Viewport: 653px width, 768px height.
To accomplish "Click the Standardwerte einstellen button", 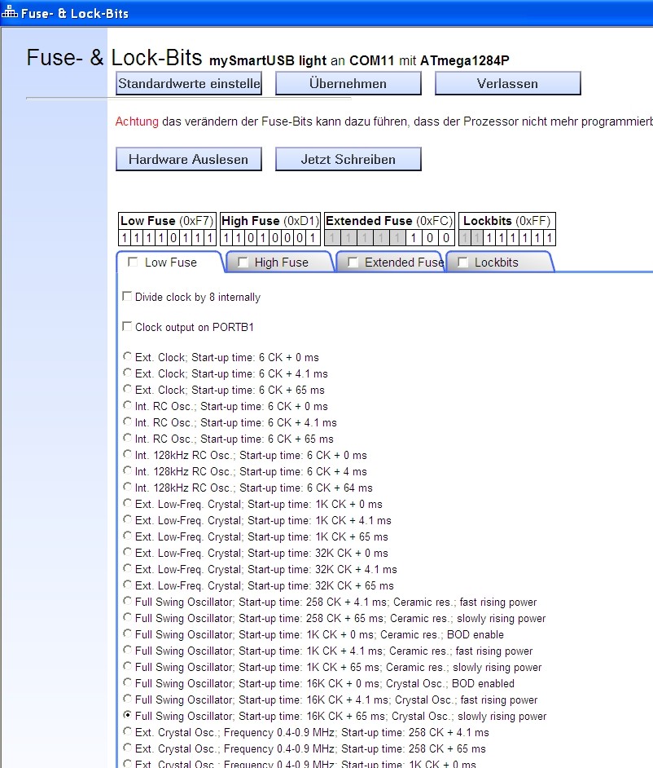I will point(189,83).
